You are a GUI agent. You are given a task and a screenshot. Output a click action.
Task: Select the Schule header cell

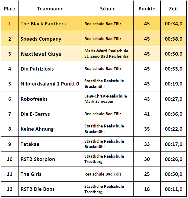(x=108, y=9)
